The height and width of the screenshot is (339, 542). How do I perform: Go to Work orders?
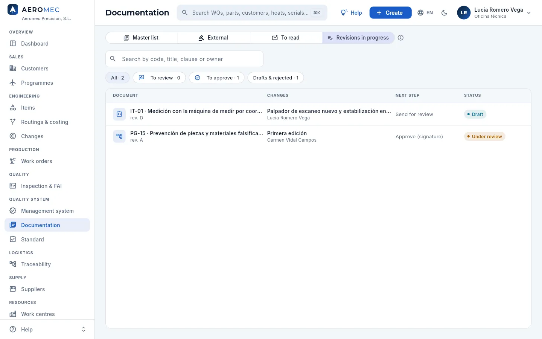coord(47,161)
